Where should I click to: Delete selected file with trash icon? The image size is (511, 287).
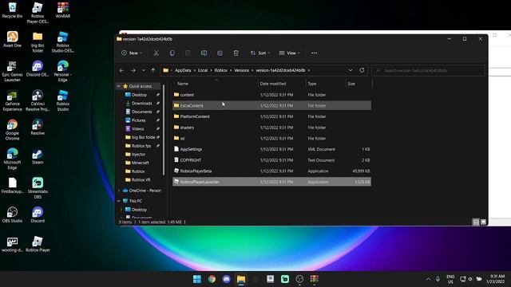pyautogui.click(x=236, y=53)
